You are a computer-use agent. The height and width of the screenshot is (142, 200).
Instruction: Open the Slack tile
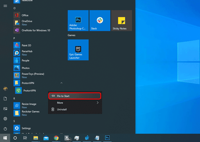coord(100,20)
